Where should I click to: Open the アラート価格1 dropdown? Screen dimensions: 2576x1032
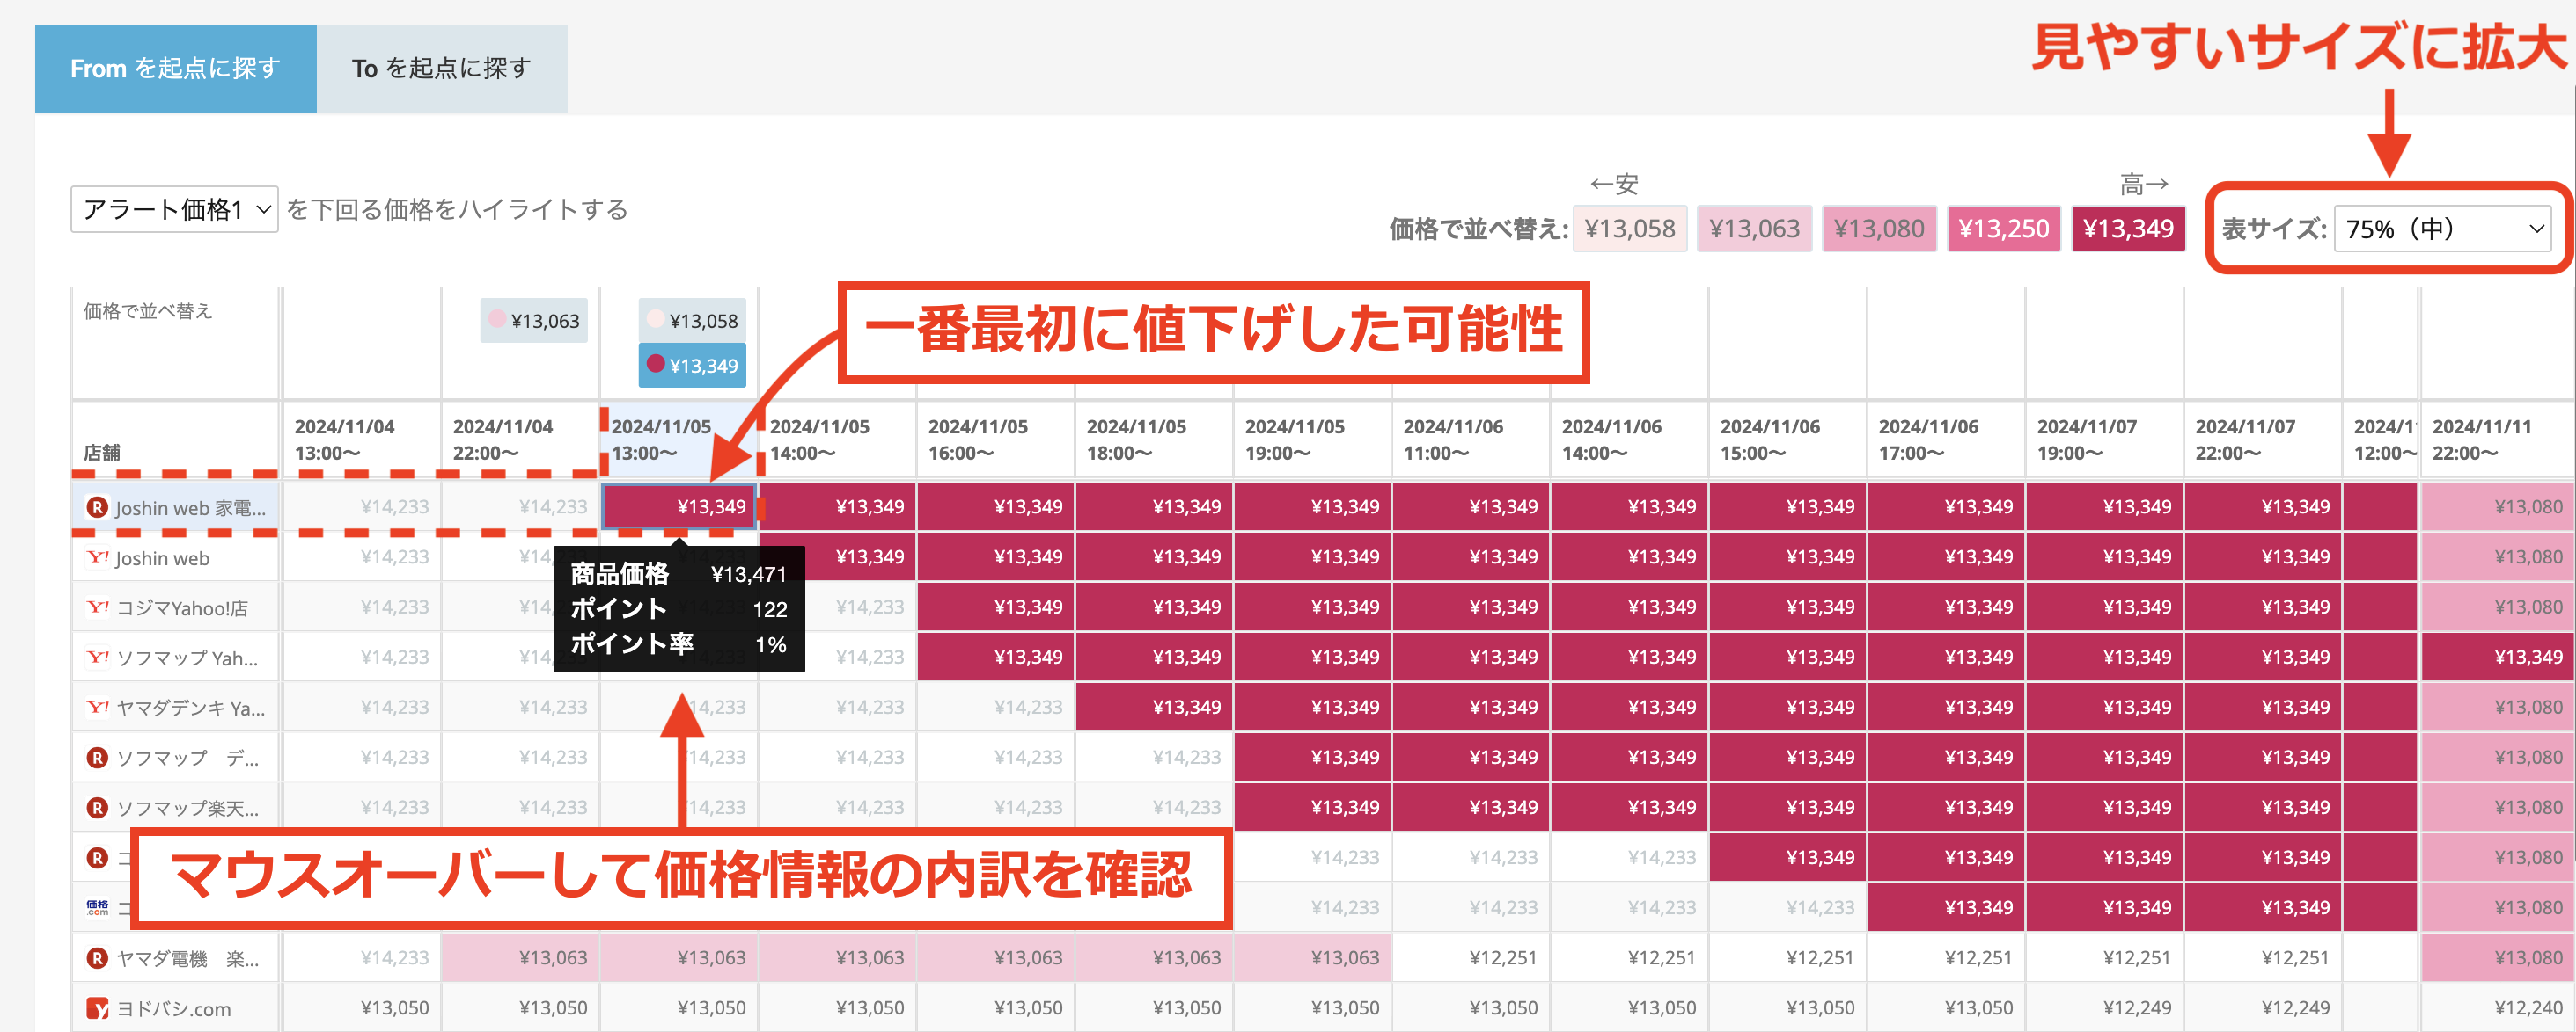tap(175, 210)
